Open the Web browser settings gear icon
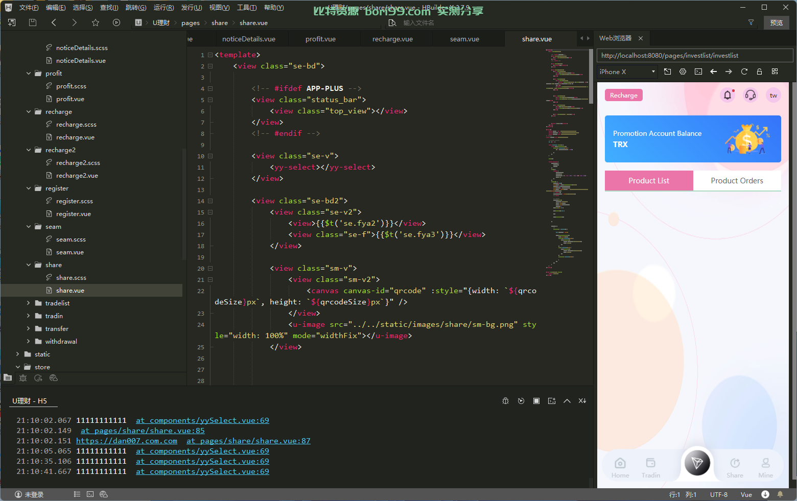 point(683,71)
